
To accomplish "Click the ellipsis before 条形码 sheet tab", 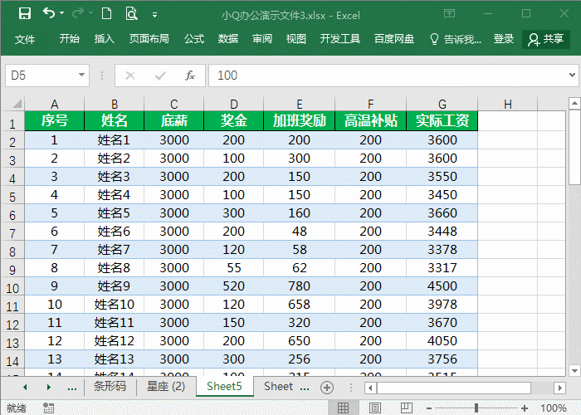I will (x=72, y=388).
